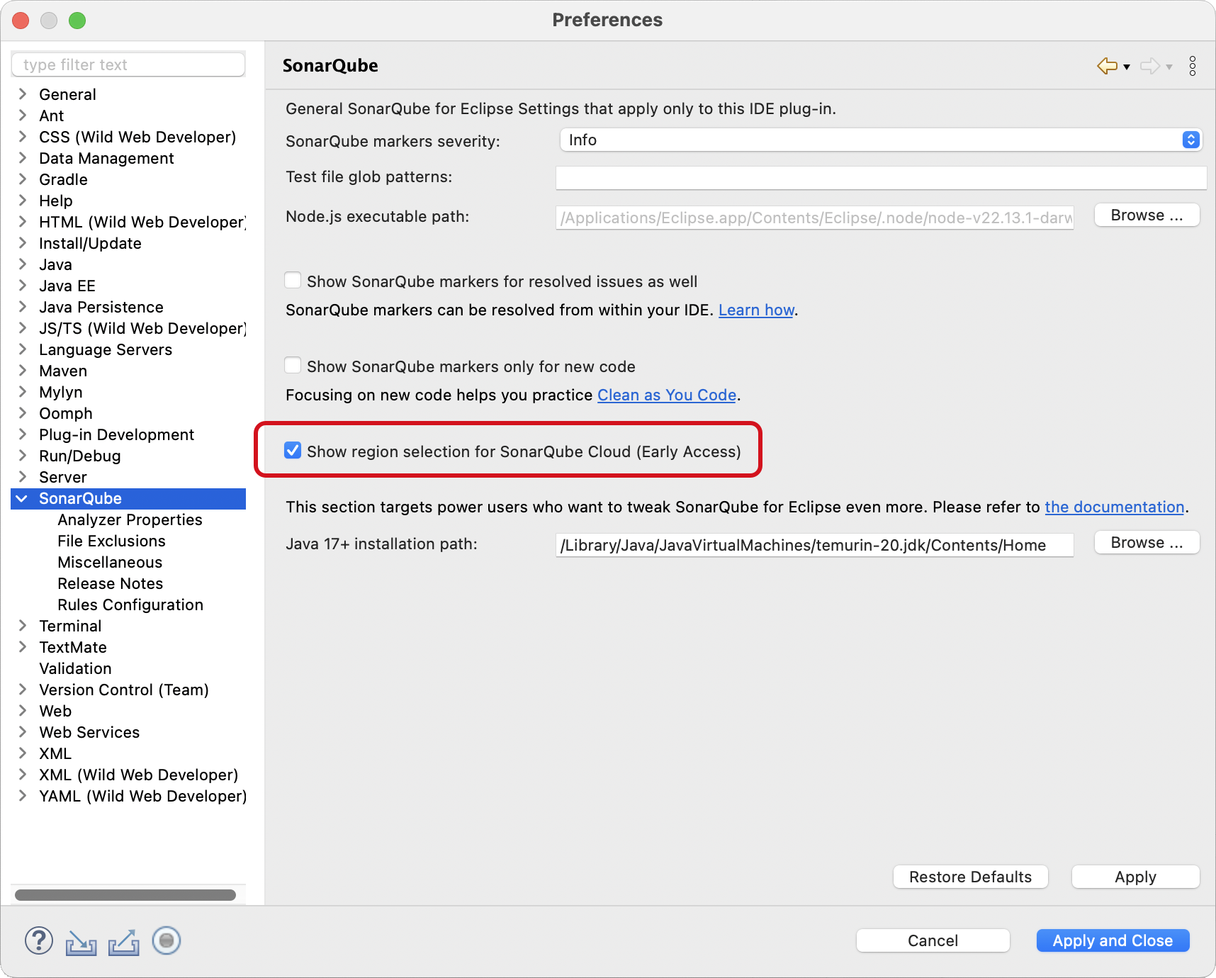Select the Data Management tree item
This screenshot has width=1216, height=978.
click(x=106, y=158)
